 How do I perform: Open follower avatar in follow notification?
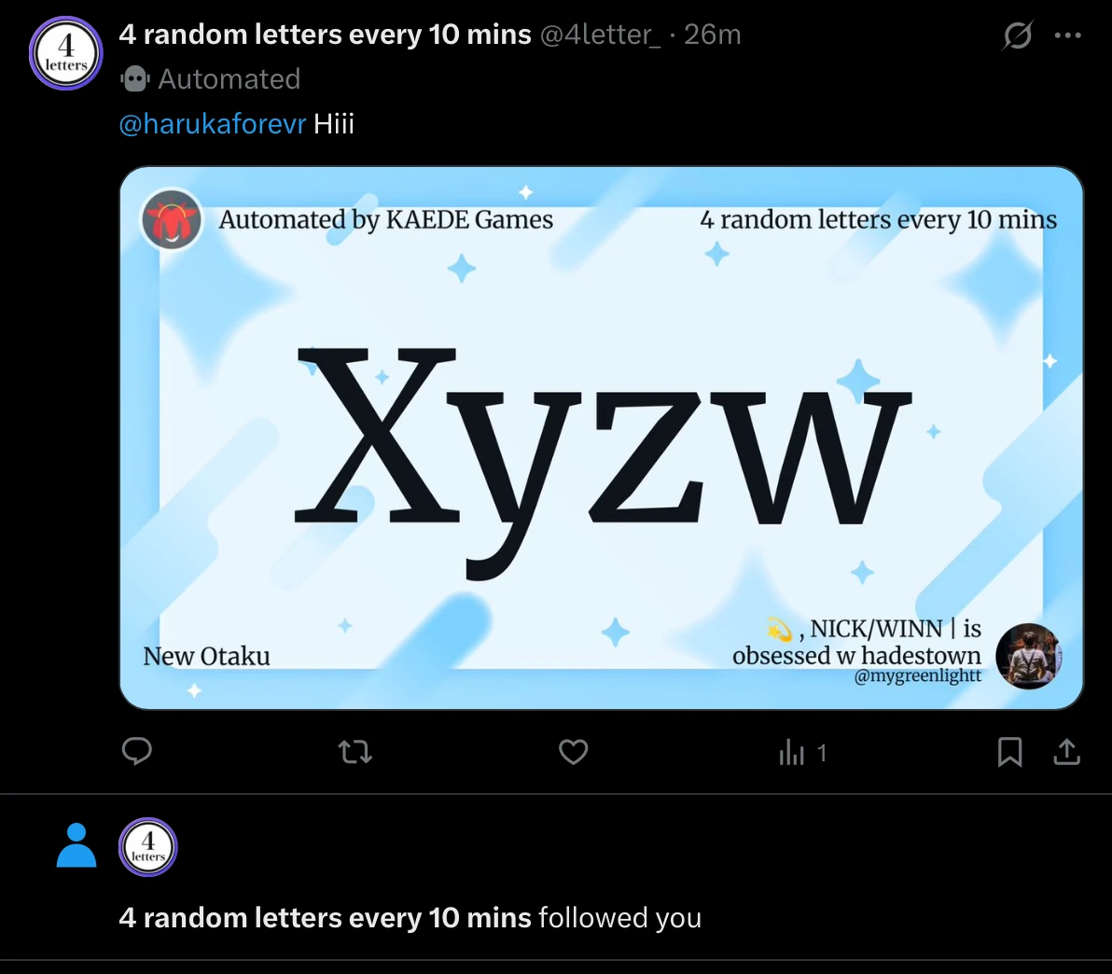147,847
